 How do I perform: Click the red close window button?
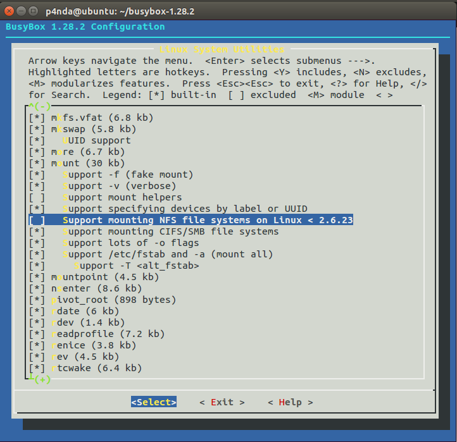[9, 11]
